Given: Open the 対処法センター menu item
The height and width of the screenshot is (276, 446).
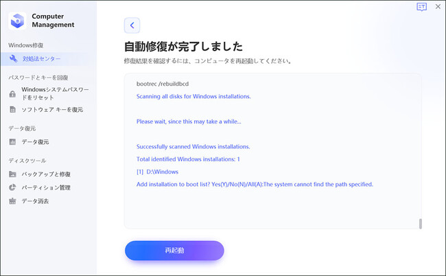Looking at the screenshot, I should point(41,59).
